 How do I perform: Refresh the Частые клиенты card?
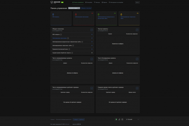point(137,30)
